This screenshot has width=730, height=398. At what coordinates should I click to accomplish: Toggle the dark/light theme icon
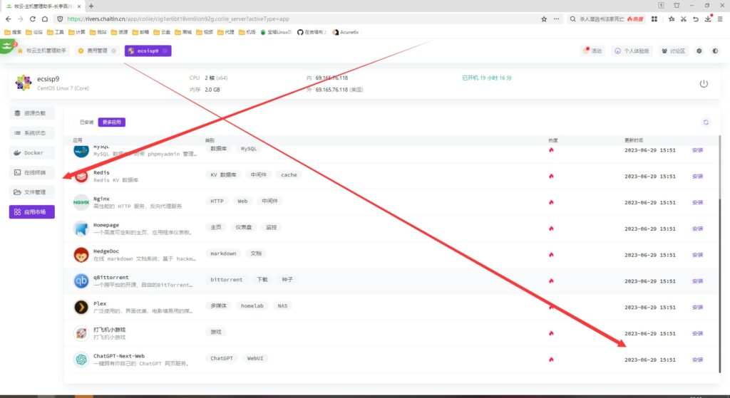715,51
